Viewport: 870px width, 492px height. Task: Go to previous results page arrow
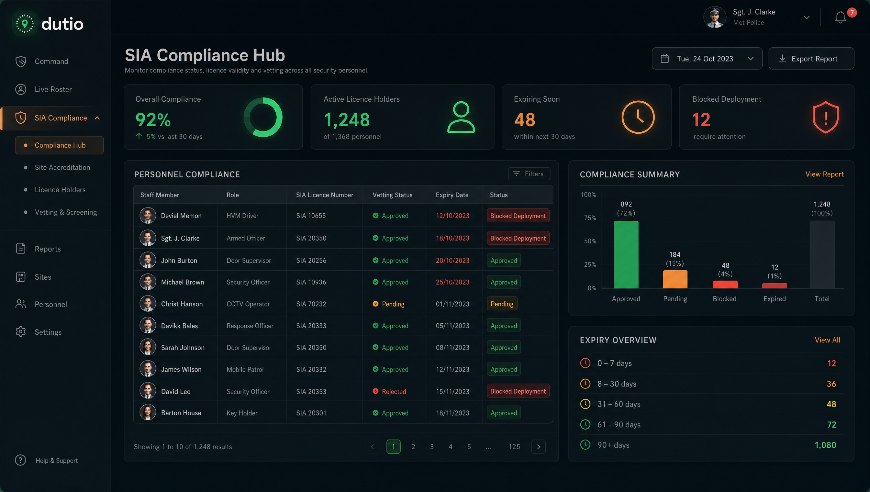tap(372, 447)
